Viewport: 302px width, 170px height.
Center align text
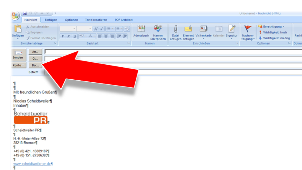click(106, 36)
